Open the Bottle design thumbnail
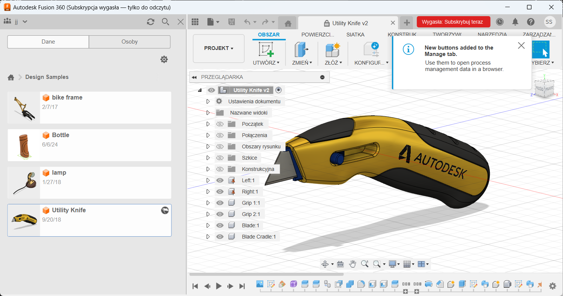The image size is (563, 296). [24, 145]
